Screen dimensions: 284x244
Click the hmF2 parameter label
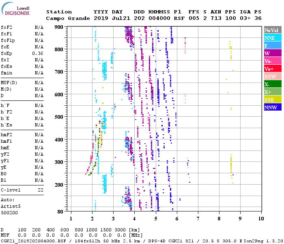[6, 135]
